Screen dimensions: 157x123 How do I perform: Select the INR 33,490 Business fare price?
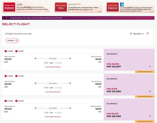click(x=114, y=92)
